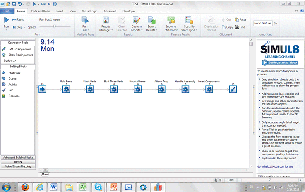
Task: Open Export Results menu
Action: [151, 24]
